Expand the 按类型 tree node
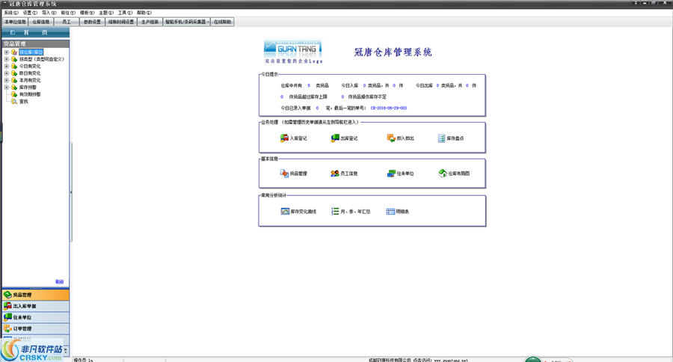Viewport: 673px width, 362px height. (x=7, y=59)
